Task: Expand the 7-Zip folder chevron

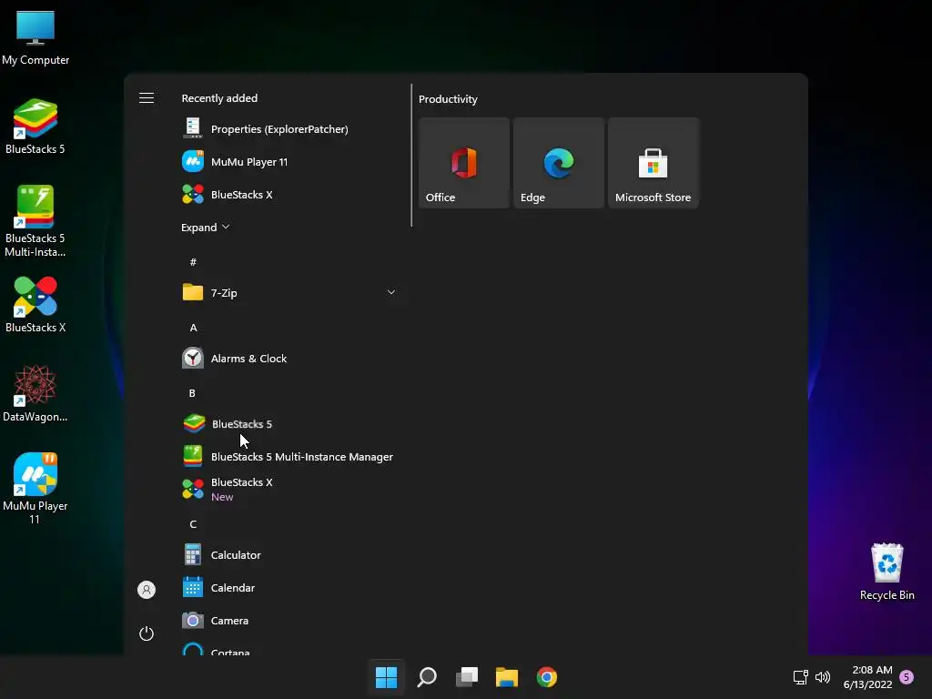Action: point(391,292)
